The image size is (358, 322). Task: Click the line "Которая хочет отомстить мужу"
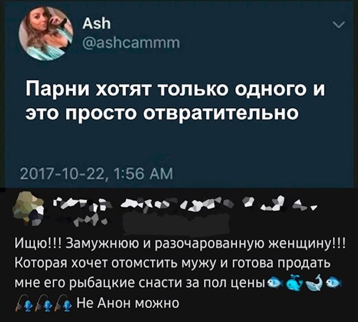[x=115, y=265]
